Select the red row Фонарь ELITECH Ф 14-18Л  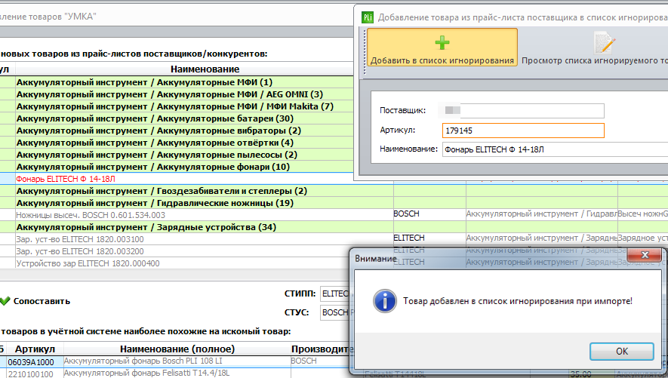click(x=177, y=179)
